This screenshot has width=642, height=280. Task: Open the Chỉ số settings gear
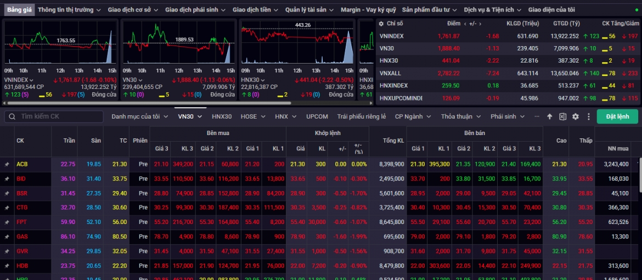pyautogui.click(x=381, y=24)
